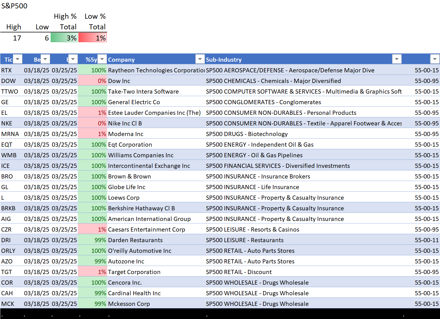This screenshot has width=440, height=319.
Task: Select O'reilly Automotive Inc cell
Action: tap(156, 251)
